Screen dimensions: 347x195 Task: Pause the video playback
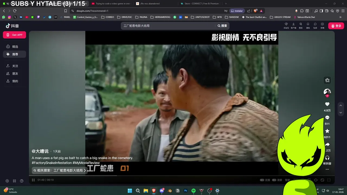click(x=33, y=180)
